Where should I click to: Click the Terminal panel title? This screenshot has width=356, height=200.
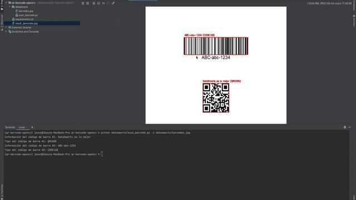pos(10,127)
